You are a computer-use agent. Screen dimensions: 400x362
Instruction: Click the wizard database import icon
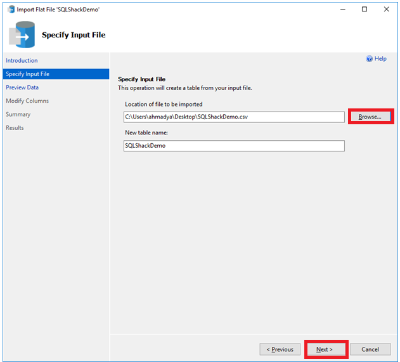click(22, 35)
